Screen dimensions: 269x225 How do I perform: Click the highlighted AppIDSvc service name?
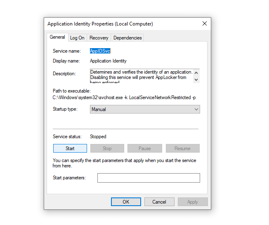coord(100,51)
